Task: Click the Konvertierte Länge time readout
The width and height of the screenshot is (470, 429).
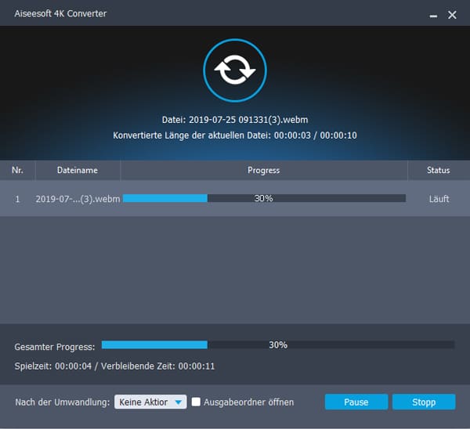Action: (235, 135)
